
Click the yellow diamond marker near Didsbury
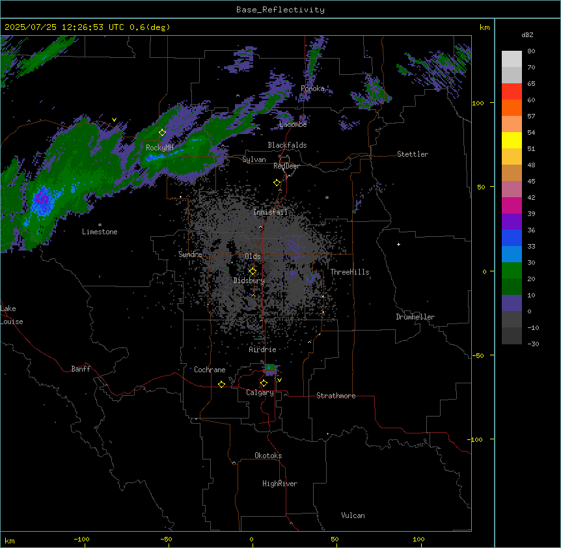(x=253, y=271)
